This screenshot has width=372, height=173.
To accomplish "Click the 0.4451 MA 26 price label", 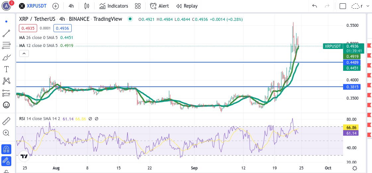I will (352, 68).
